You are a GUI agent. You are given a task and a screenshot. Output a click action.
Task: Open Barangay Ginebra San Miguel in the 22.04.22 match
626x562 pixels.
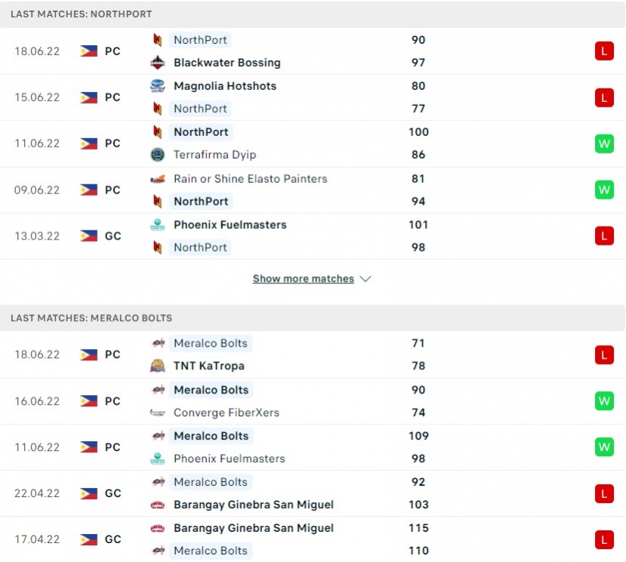click(254, 505)
